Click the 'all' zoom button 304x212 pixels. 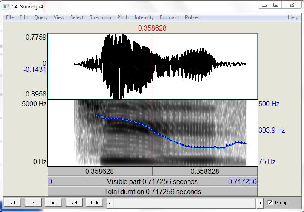[x=13, y=203]
